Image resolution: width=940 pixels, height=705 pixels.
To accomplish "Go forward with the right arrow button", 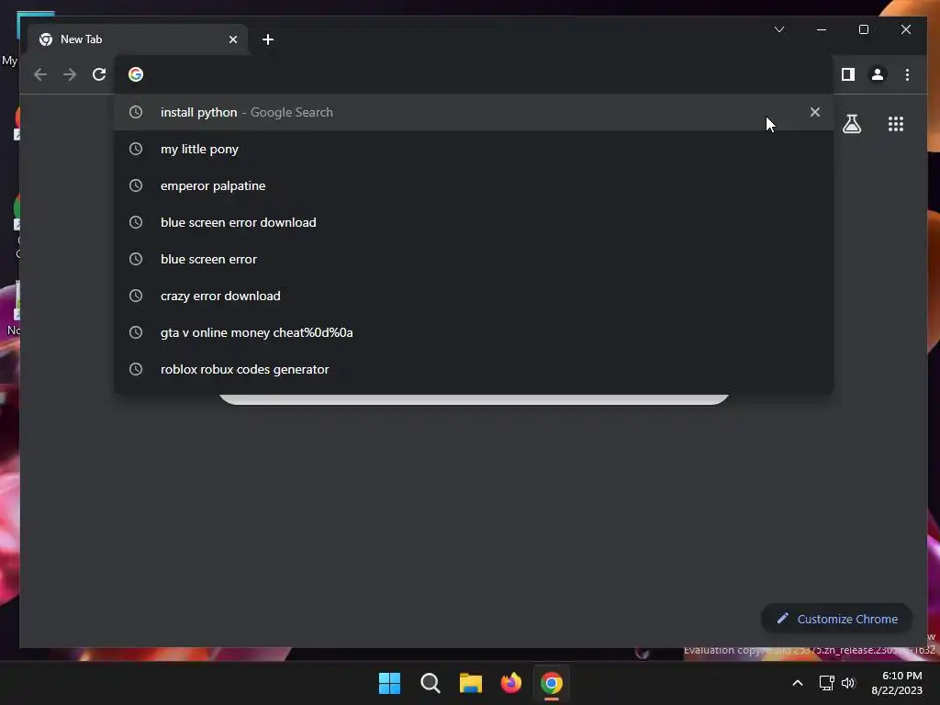I will [70, 74].
